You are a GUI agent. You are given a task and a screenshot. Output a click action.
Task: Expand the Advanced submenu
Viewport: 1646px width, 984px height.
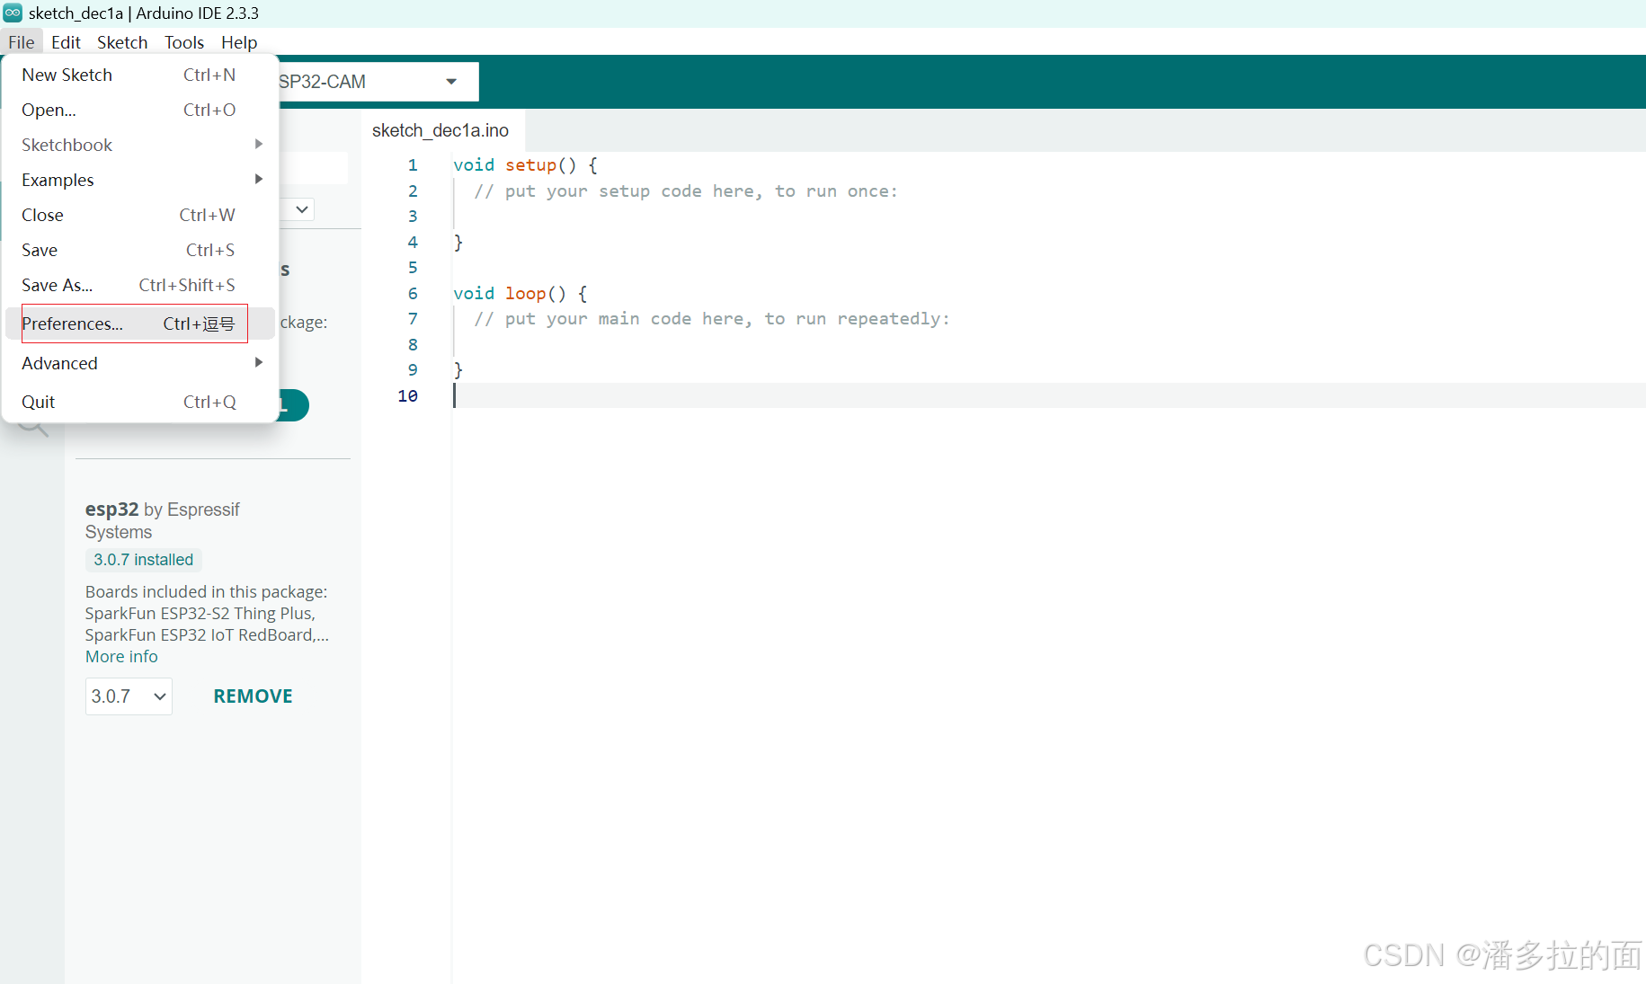click(x=140, y=363)
